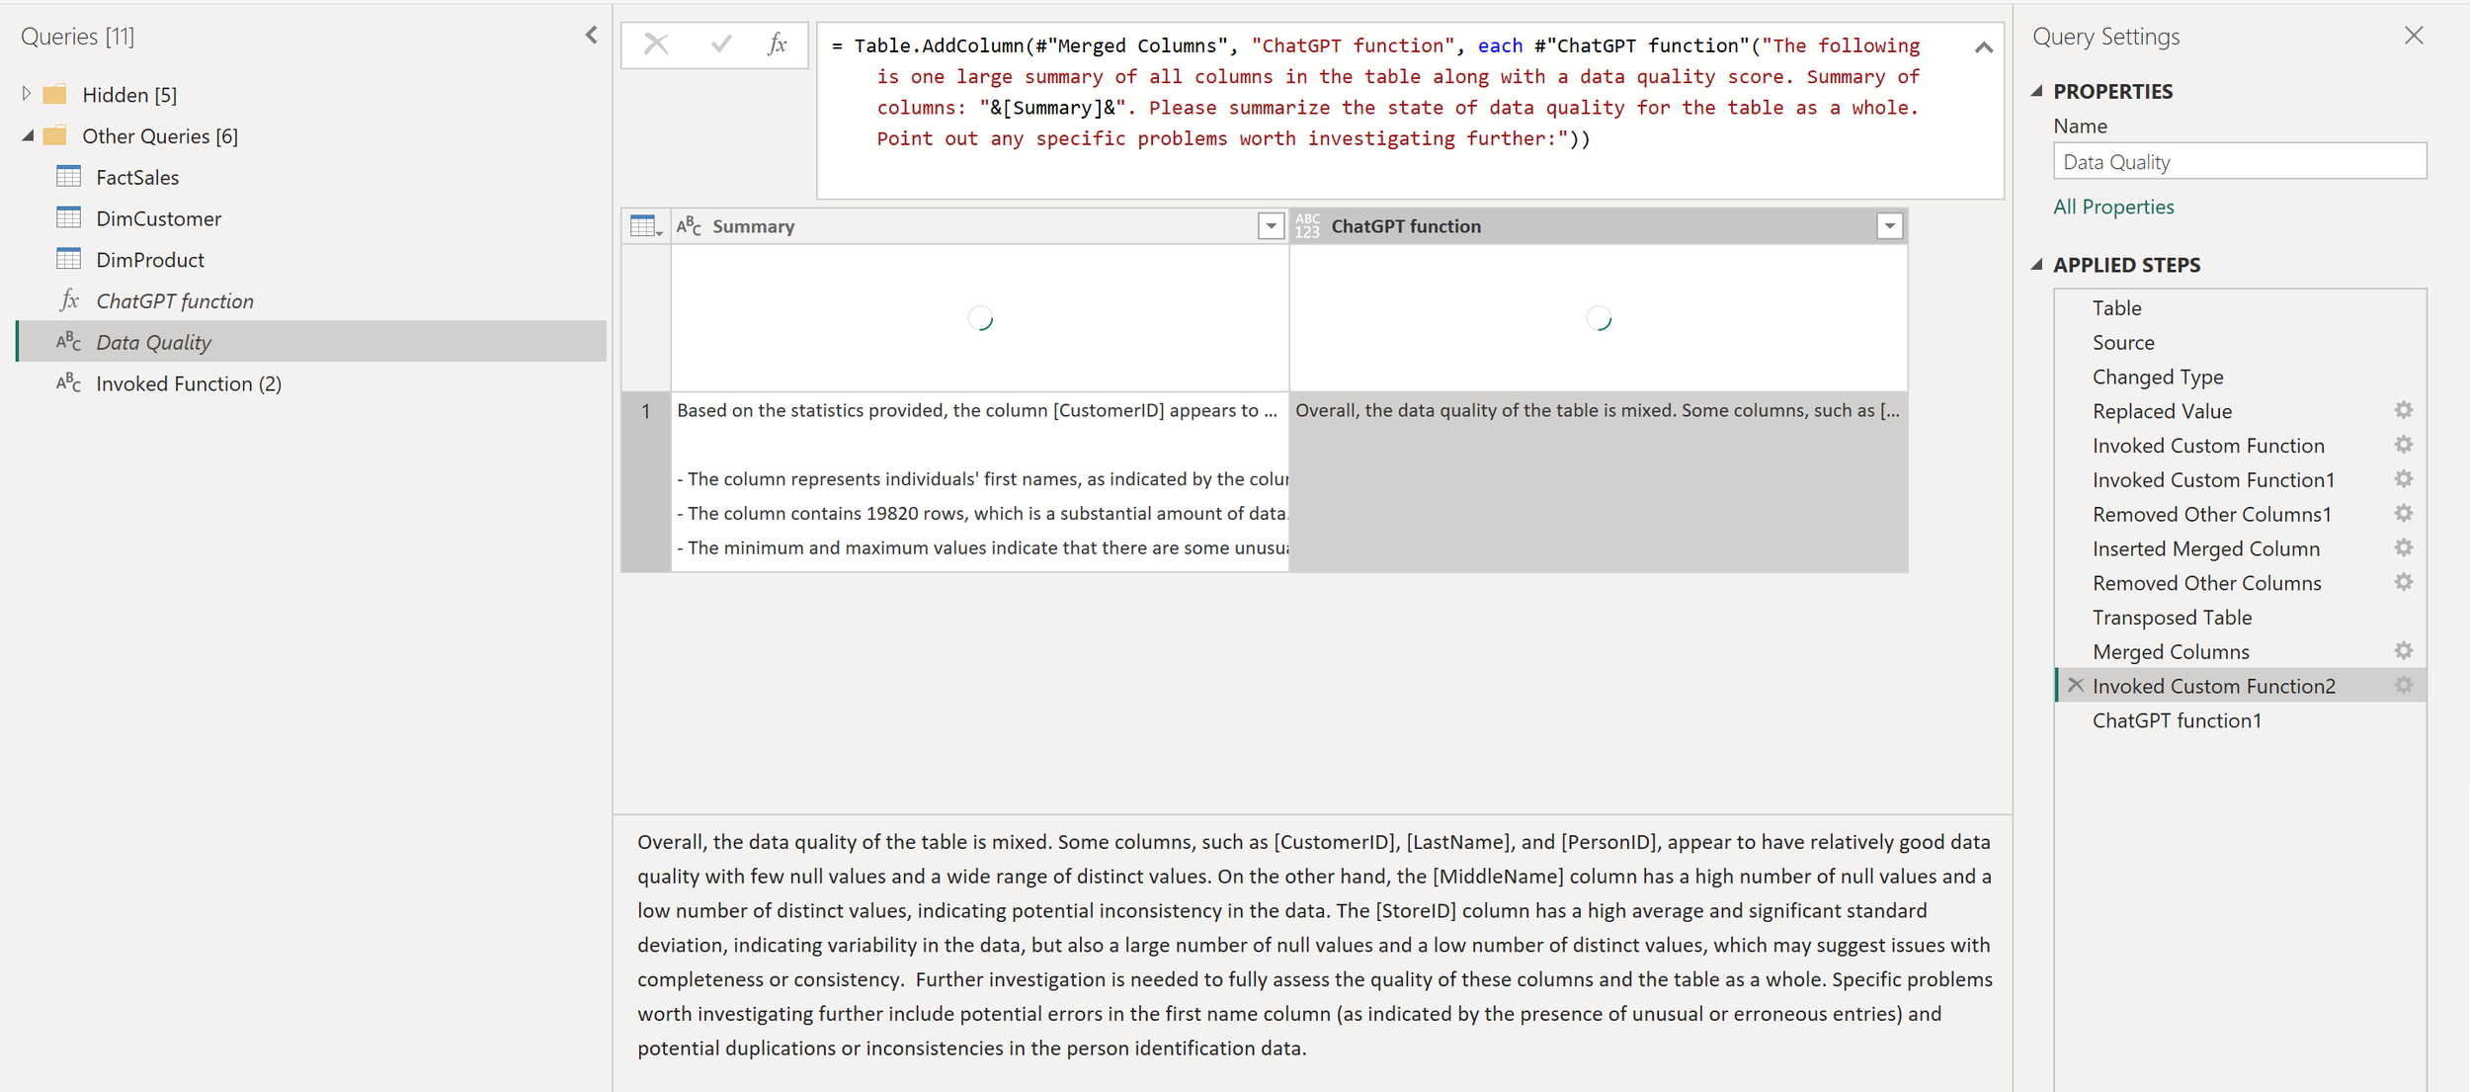Collapse the Queries pane
This screenshot has width=2470, height=1092.
point(591,36)
